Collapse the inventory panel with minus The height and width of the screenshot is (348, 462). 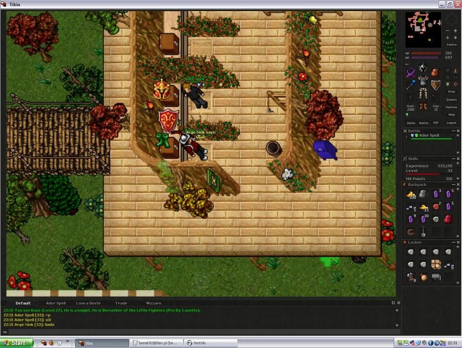point(407,64)
